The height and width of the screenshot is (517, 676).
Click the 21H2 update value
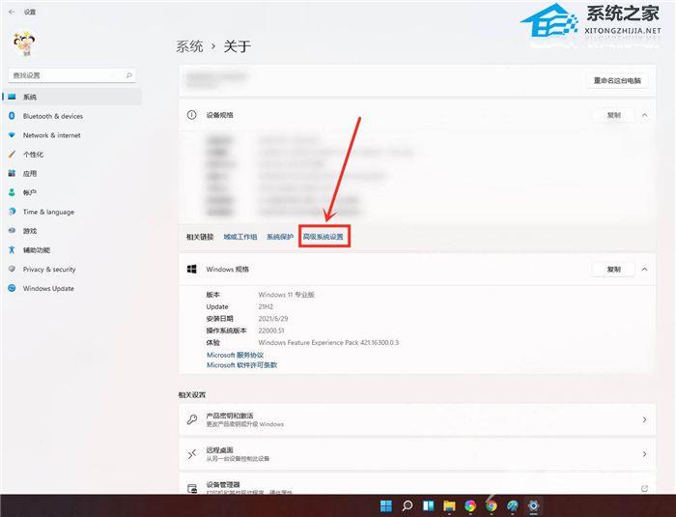click(x=266, y=307)
